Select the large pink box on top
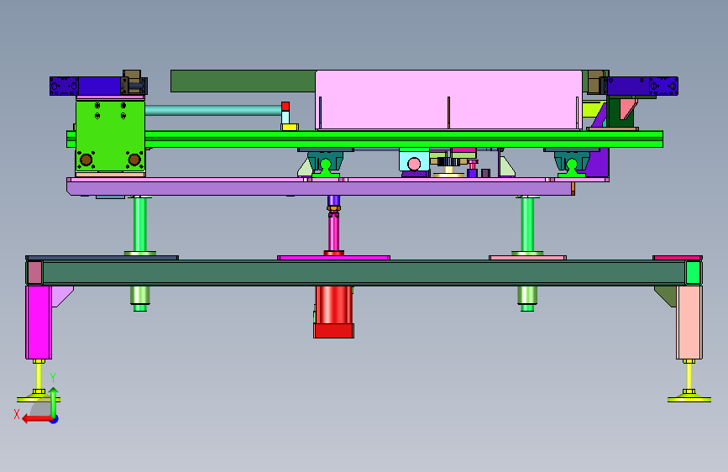This screenshot has width=728, height=472. pyautogui.click(x=448, y=99)
